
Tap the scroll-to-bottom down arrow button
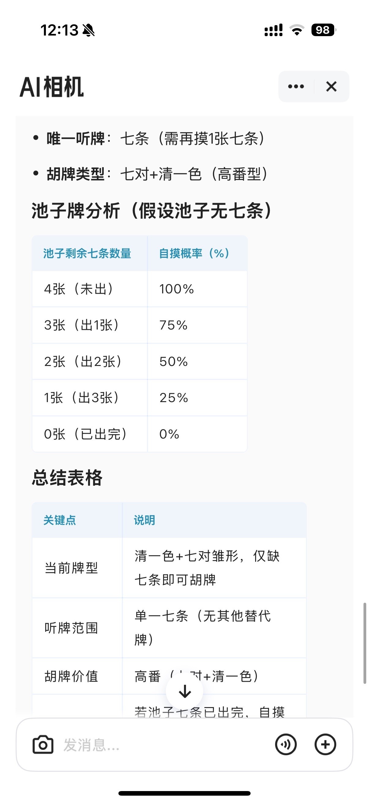pyautogui.click(x=185, y=692)
